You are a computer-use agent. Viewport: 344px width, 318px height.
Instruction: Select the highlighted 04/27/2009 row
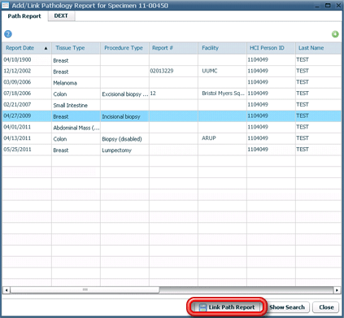point(172,116)
